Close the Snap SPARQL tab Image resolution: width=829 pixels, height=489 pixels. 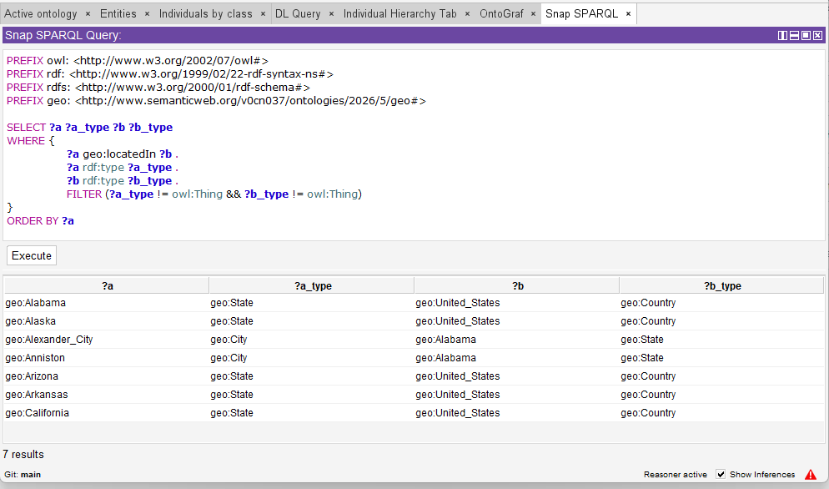(x=628, y=14)
